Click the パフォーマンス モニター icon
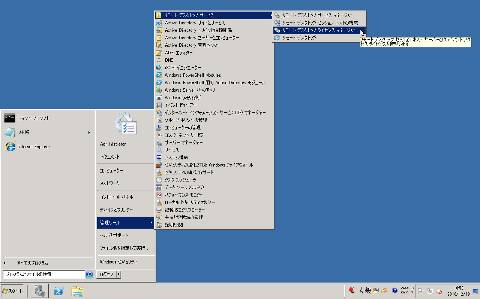Image resolution: width=480 pixels, height=299 pixels. [159, 195]
